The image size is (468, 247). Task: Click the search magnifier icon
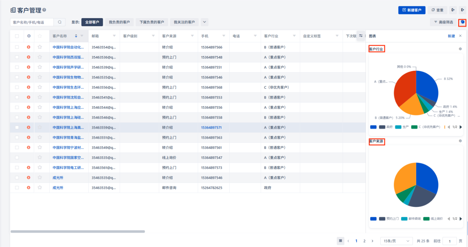60,22
